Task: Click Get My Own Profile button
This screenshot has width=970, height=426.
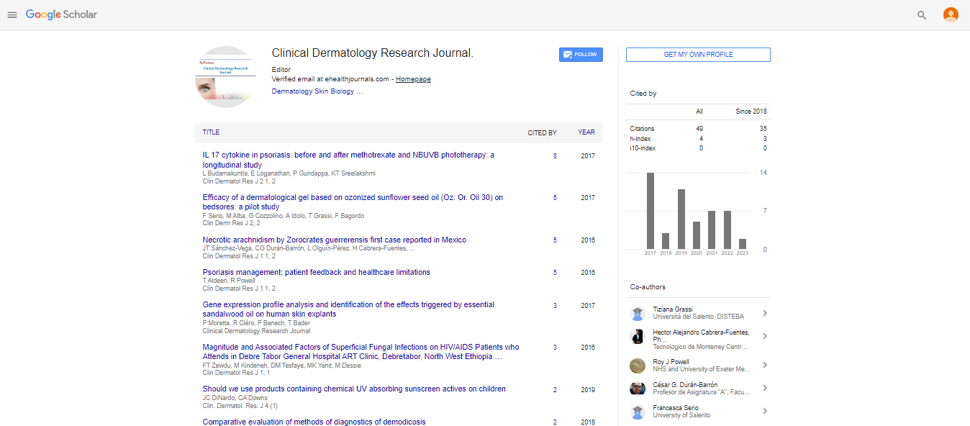Action: 698,55
